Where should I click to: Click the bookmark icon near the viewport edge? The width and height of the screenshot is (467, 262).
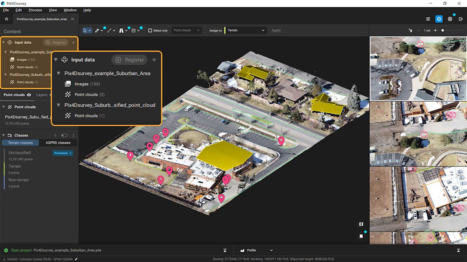pos(361,236)
